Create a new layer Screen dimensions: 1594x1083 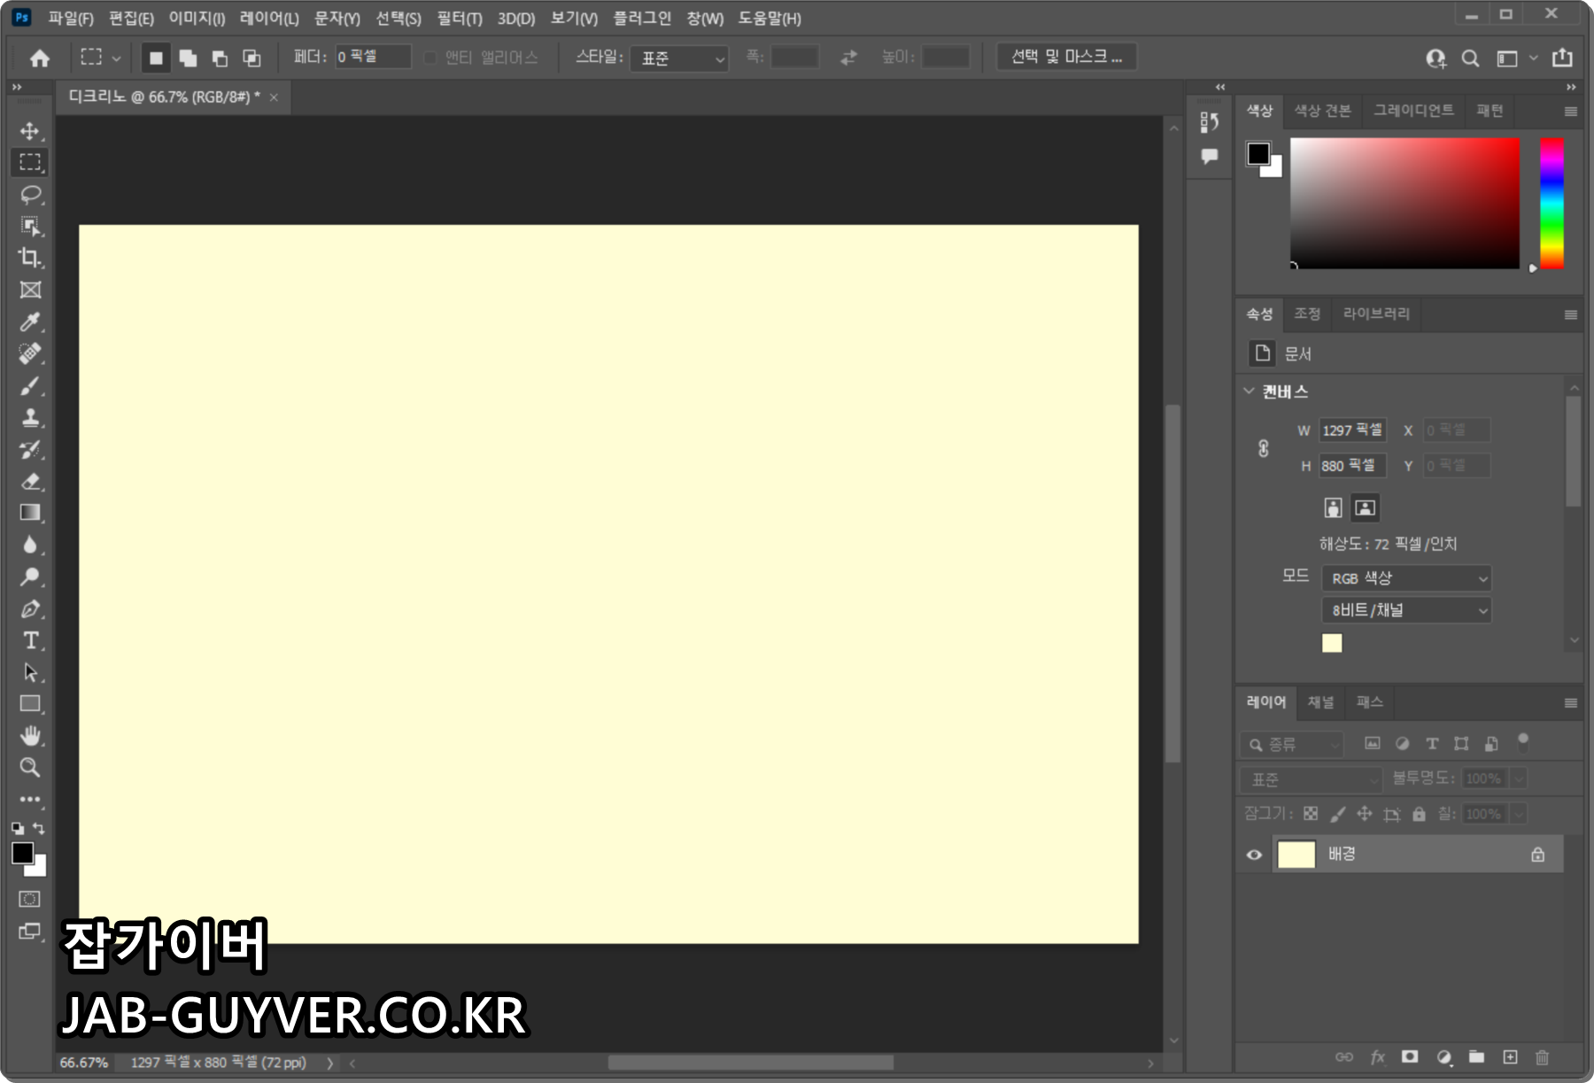[1510, 1057]
